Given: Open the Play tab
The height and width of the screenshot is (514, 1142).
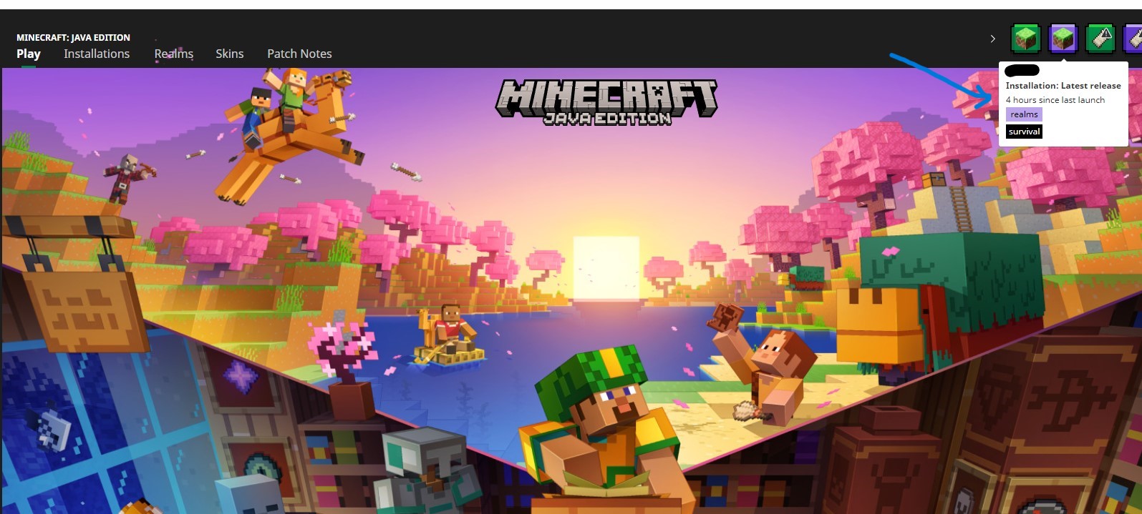Looking at the screenshot, I should [29, 54].
